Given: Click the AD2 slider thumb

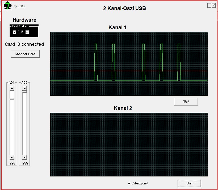Looking at the screenshot, I should [x=25, y=91].
